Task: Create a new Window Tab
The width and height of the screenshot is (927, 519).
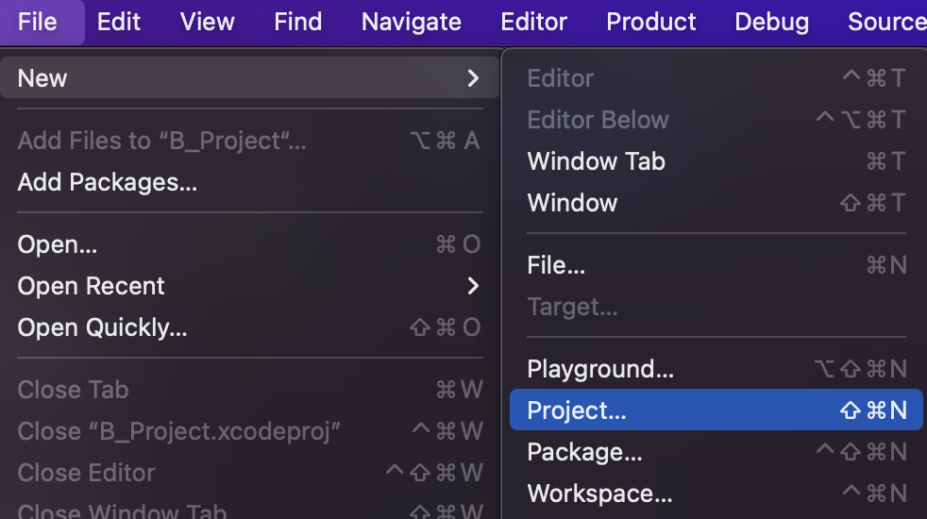Action: tap(597, 161)
